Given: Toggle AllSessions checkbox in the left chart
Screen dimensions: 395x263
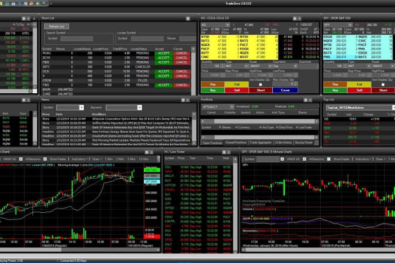Looking at the screenshot, I should point(21,159).
